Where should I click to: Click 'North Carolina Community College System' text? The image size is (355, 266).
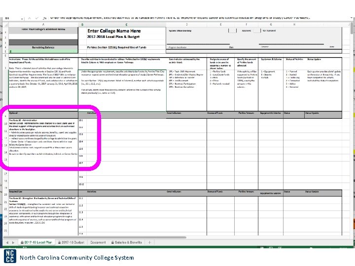click(x=77, y=258)
